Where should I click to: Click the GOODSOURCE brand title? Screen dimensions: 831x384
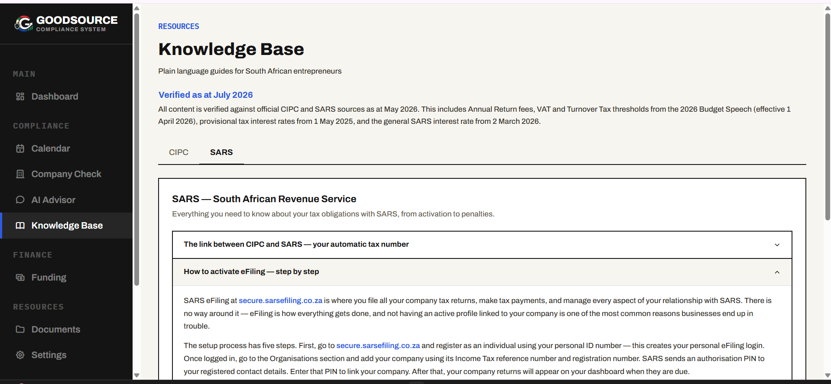click(x=77, y=20)
